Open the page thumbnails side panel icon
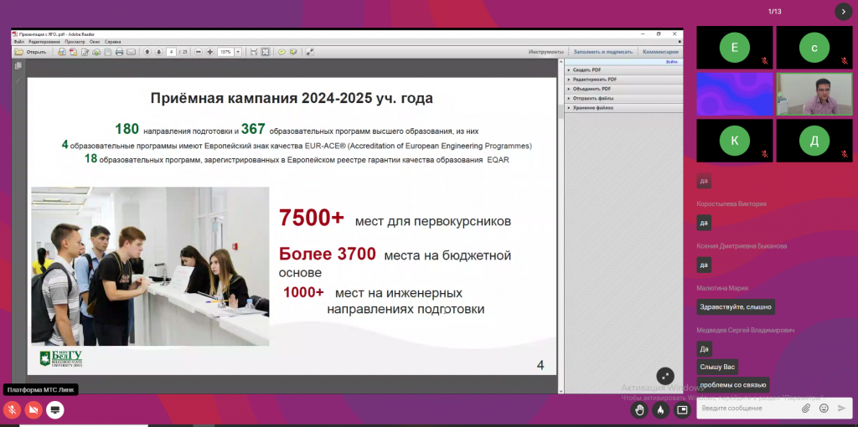This screenshot has height=427, width=858. tap(18, 65)
